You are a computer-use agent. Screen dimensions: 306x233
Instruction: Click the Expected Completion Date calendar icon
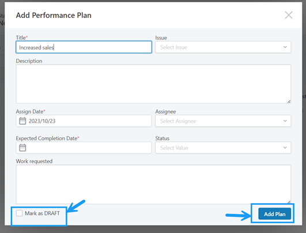[22, 148]
